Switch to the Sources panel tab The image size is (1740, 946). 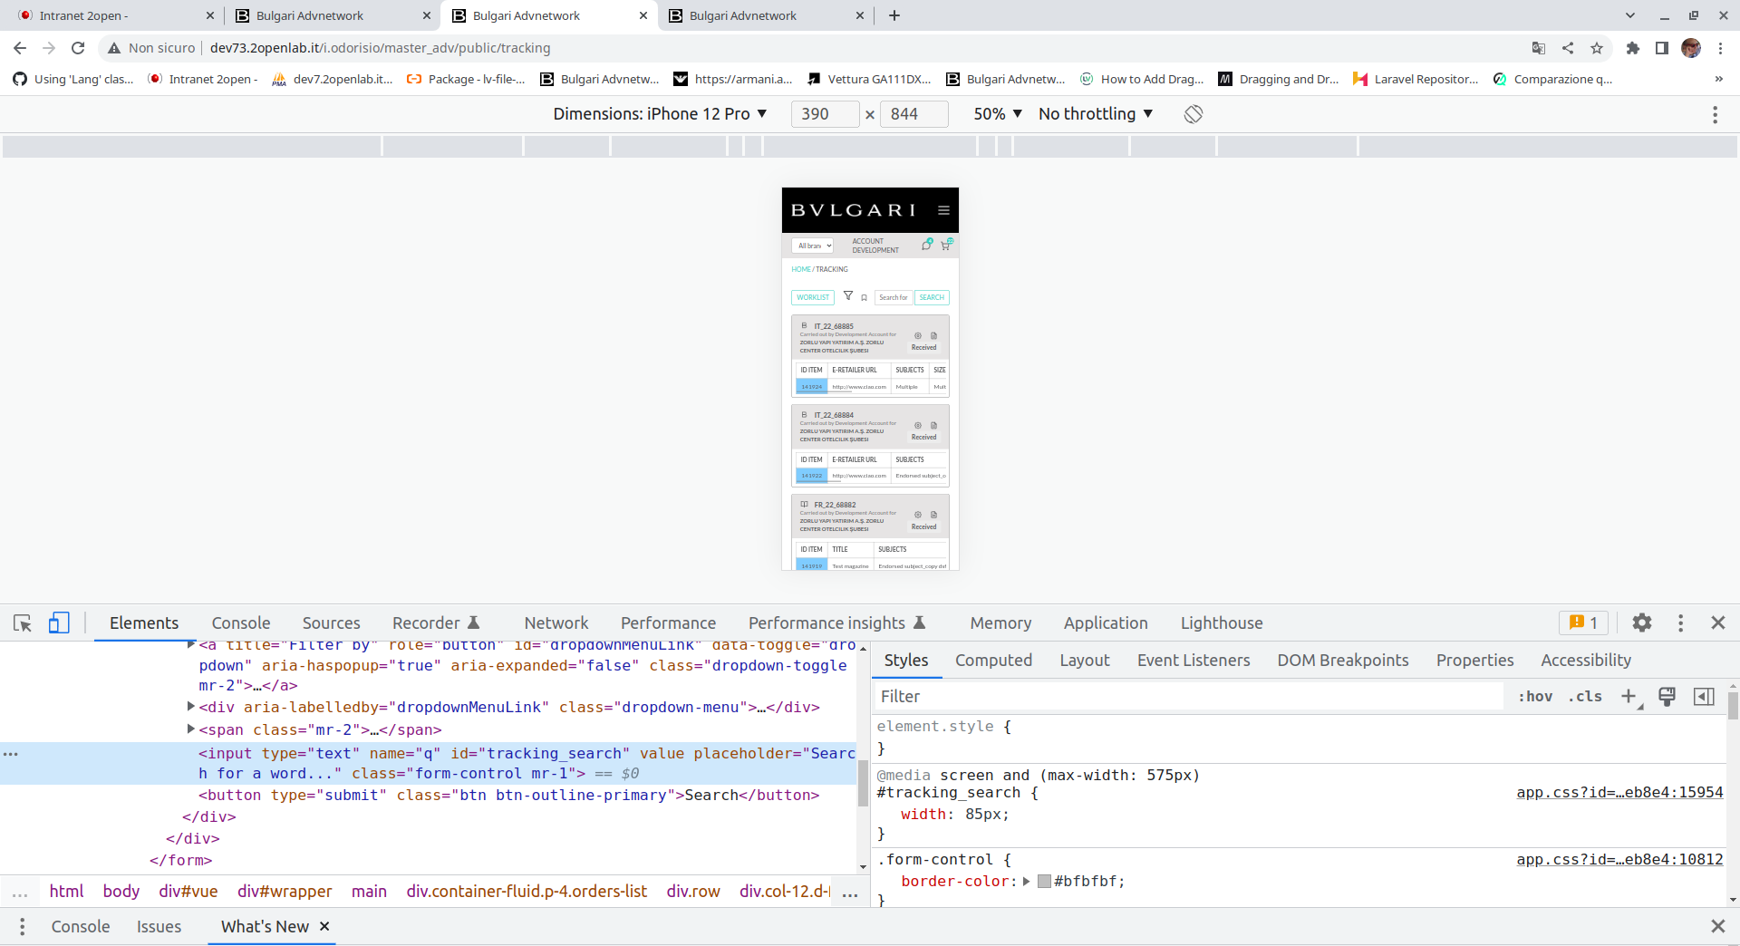click(x=332, y=623)
